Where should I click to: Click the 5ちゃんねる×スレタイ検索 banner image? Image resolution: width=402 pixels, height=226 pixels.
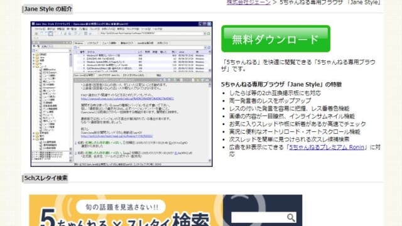coord(166,210)
